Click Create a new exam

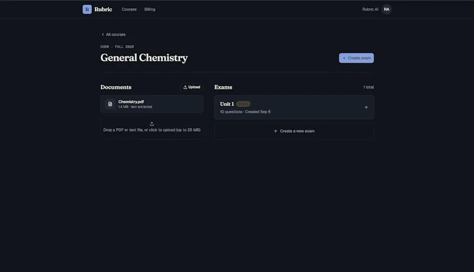(x=294, y=131)
